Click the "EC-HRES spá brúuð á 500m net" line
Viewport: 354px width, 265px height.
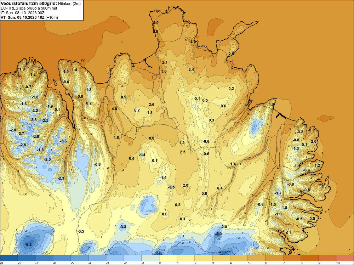coord(29,8)
